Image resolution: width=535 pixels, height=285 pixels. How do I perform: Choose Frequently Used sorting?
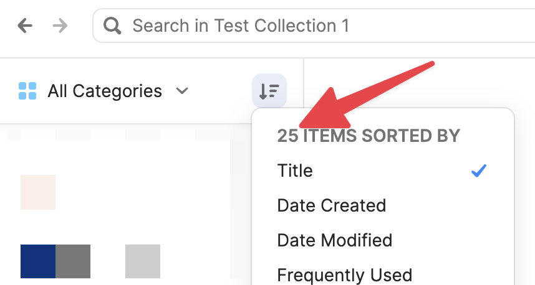tap(344, 274)
